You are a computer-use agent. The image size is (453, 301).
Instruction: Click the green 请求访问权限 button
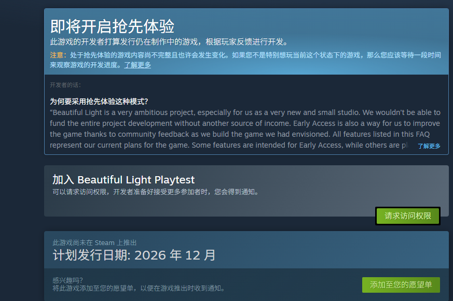(407, 216)
